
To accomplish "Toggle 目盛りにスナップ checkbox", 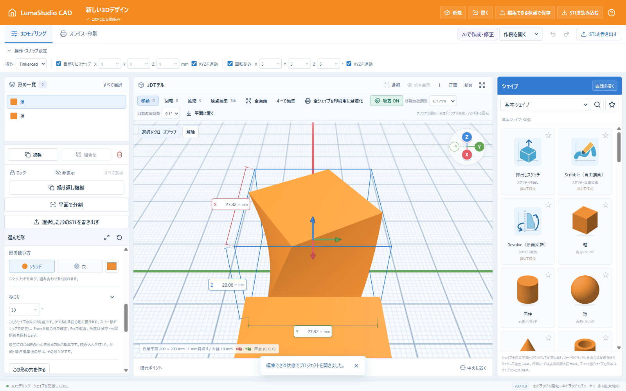I will coord(59,63).
